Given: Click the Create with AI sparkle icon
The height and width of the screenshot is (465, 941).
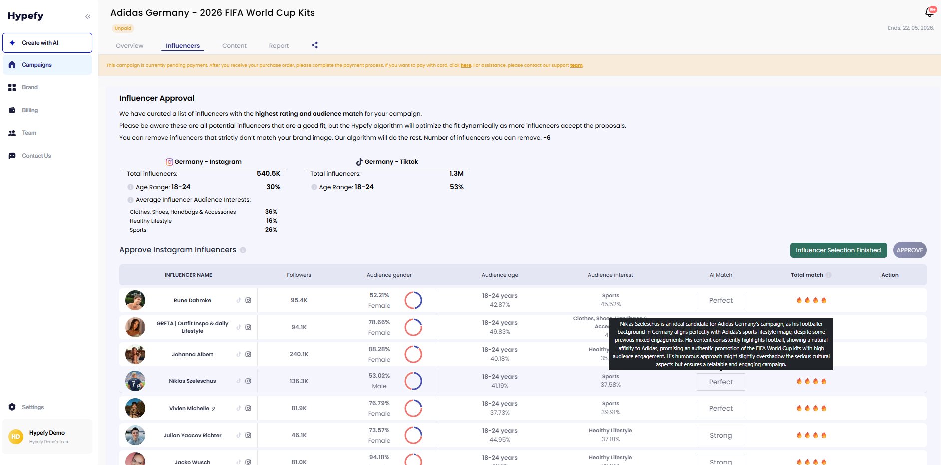Looking at the screenshot, I should click(12, 43).
